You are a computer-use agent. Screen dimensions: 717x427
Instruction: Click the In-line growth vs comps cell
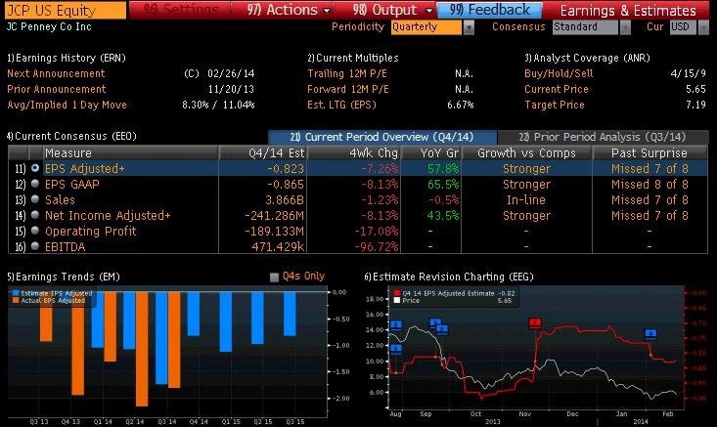pyautogui.click(x=526, y=199)
